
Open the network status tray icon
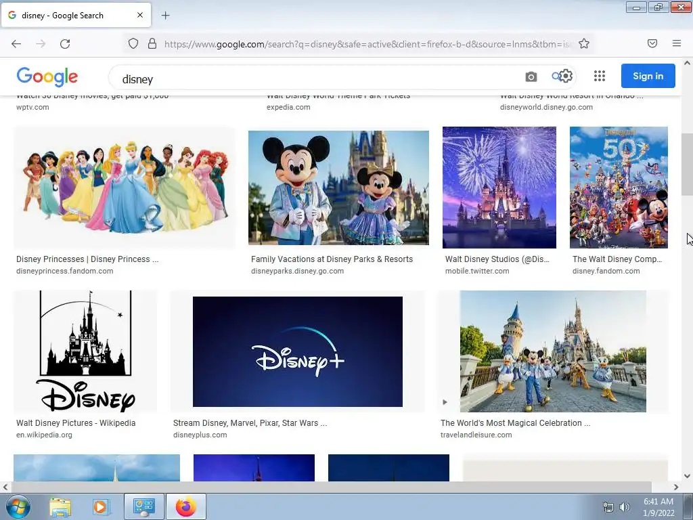point(608,507)
